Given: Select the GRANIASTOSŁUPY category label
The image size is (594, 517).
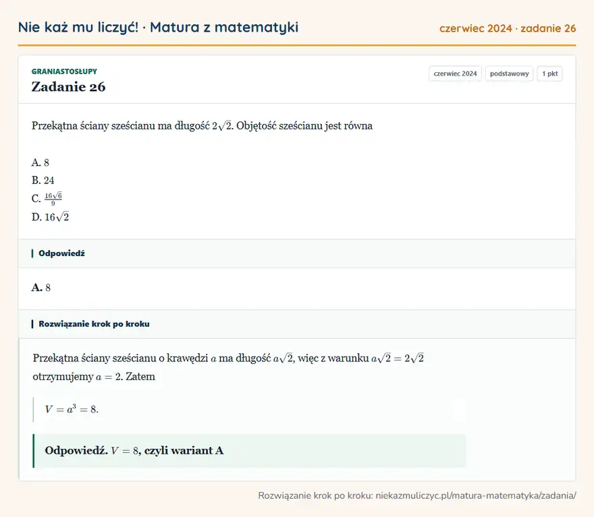Looking at the screenshot, I should pyautogui.click(x=64, y=71).
